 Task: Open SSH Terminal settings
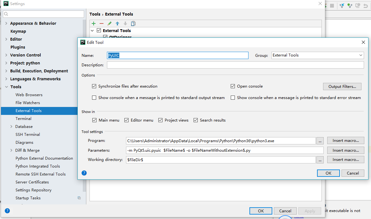point(28,134)
